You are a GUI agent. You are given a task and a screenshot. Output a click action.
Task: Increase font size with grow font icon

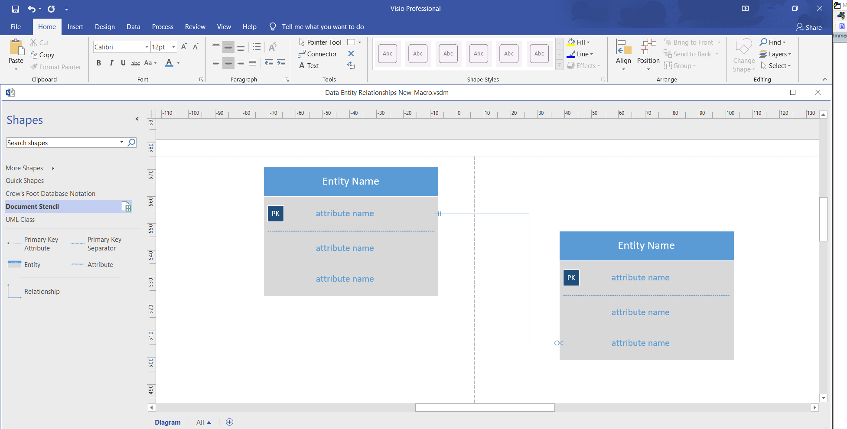[184, 47]
